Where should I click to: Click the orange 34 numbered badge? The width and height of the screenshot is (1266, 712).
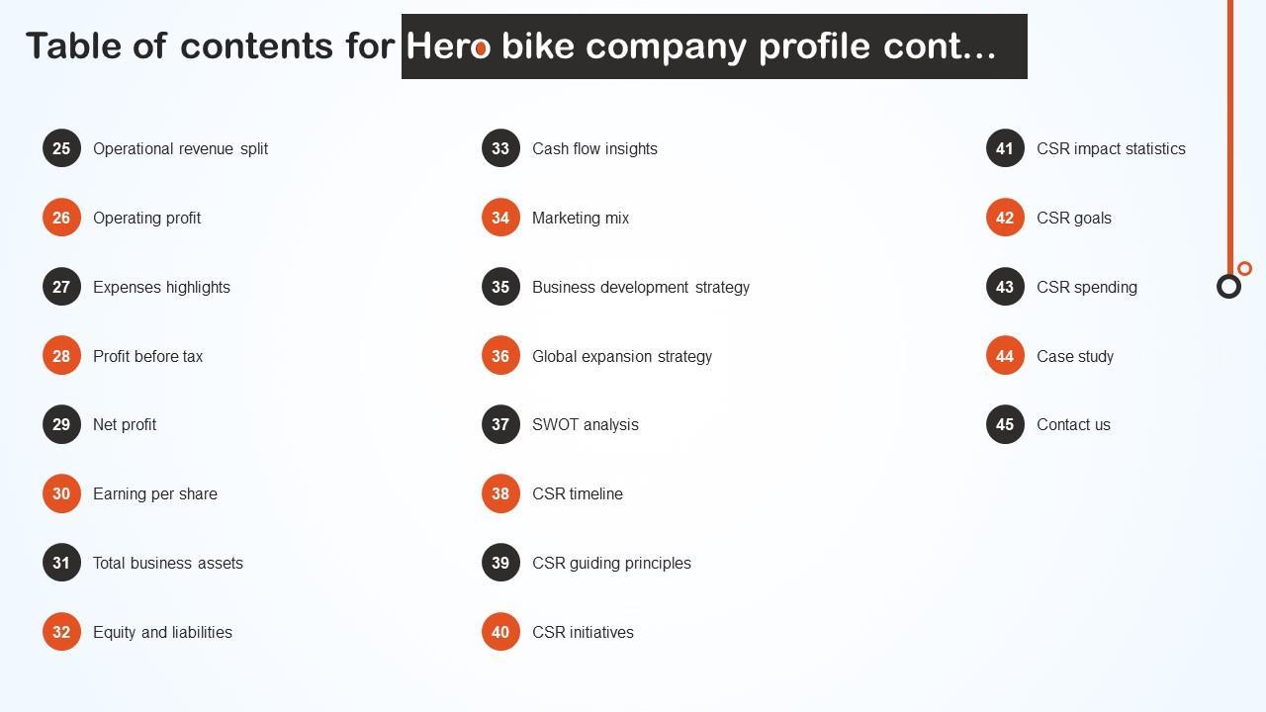[x=500, y=218]
